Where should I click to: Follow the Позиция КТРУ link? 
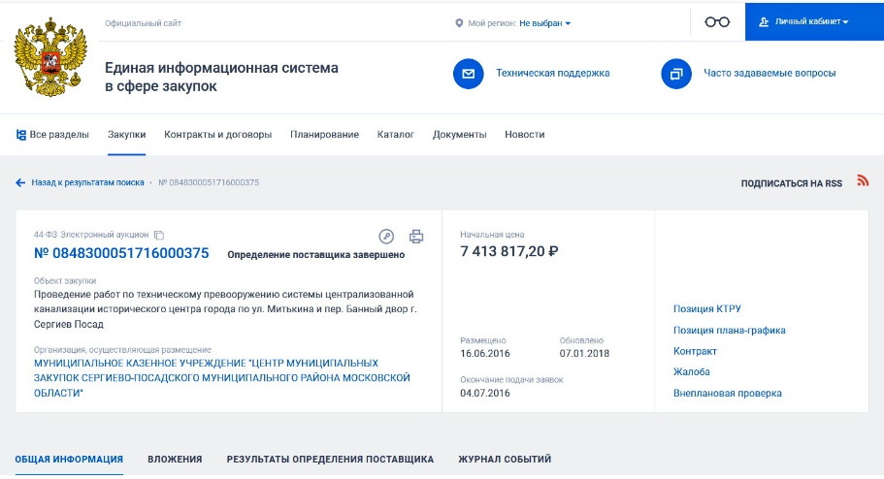[x=707, y=308]
